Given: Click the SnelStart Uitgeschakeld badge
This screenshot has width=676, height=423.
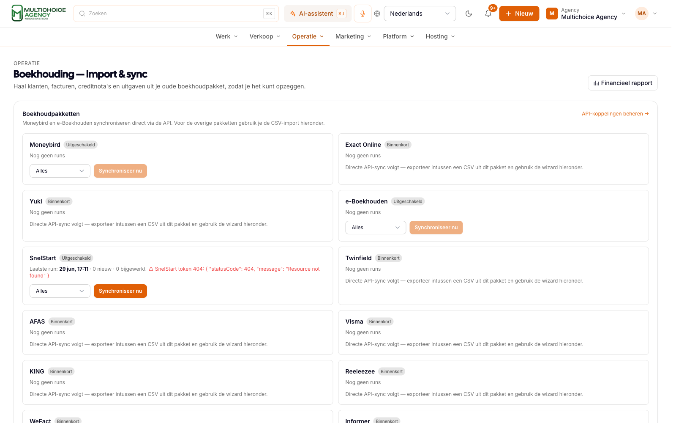Looking at the screenshot, I should coord(76,258).
